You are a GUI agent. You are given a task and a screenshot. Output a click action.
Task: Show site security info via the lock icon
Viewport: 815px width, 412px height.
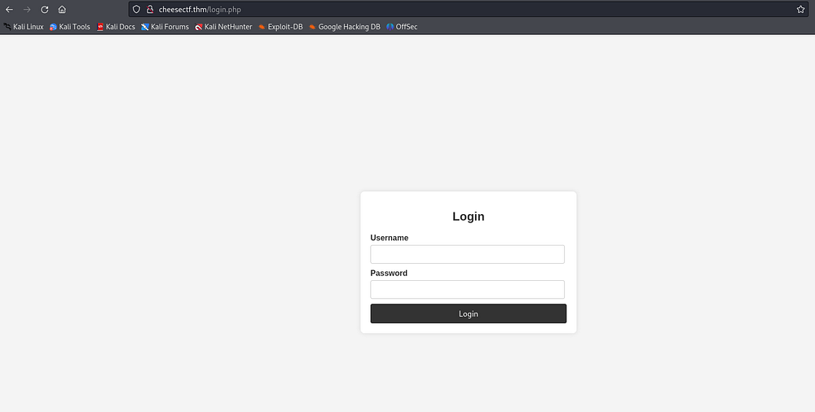[x=150, y=9]
